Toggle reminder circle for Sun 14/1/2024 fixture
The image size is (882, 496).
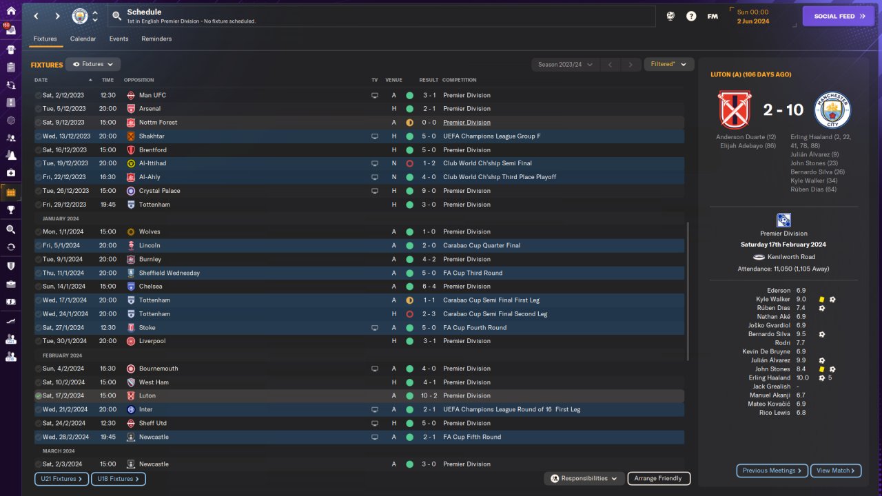(x=39, y=287)
